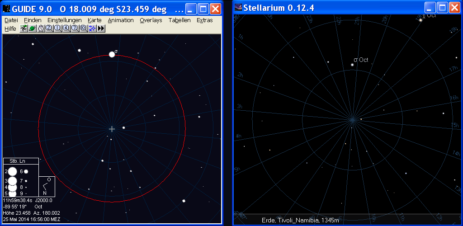Image resolution: width=463 pixels, height=226 pixels.
Task: Open the Einstellungen menu
Action: coord(64,20)
